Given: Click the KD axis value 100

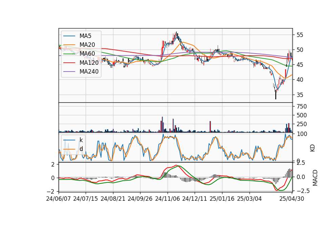Looking at the screenshot, I should click(x=302, y=134).
